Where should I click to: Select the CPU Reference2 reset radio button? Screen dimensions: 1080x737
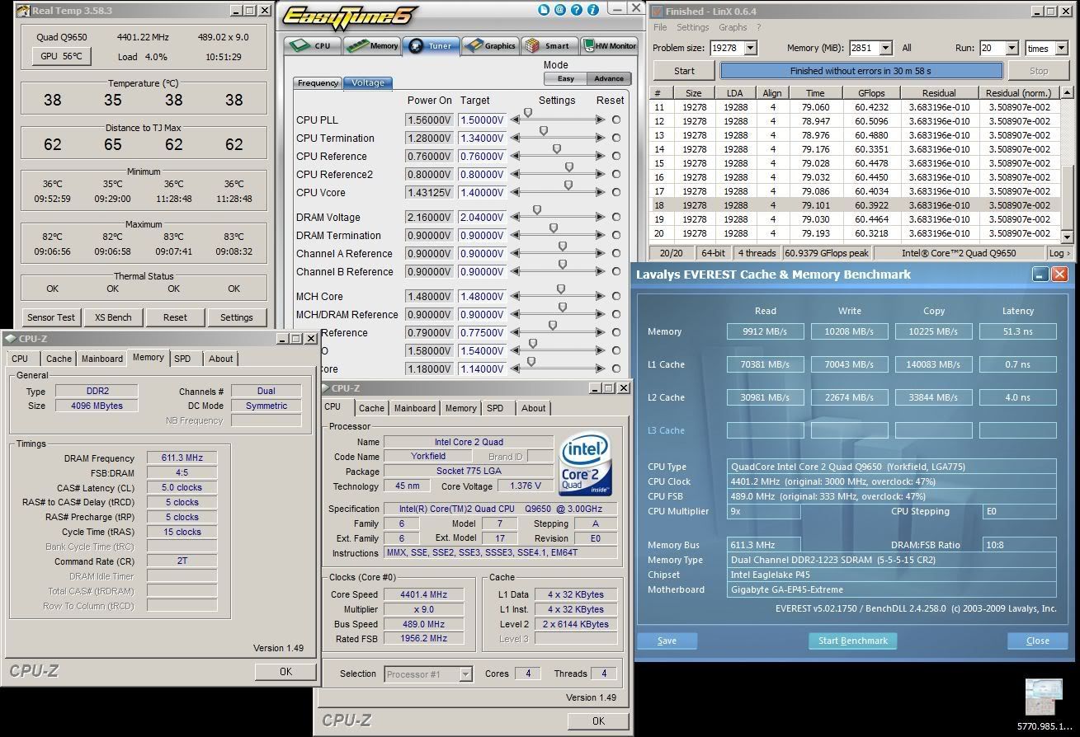click(616, 175)
